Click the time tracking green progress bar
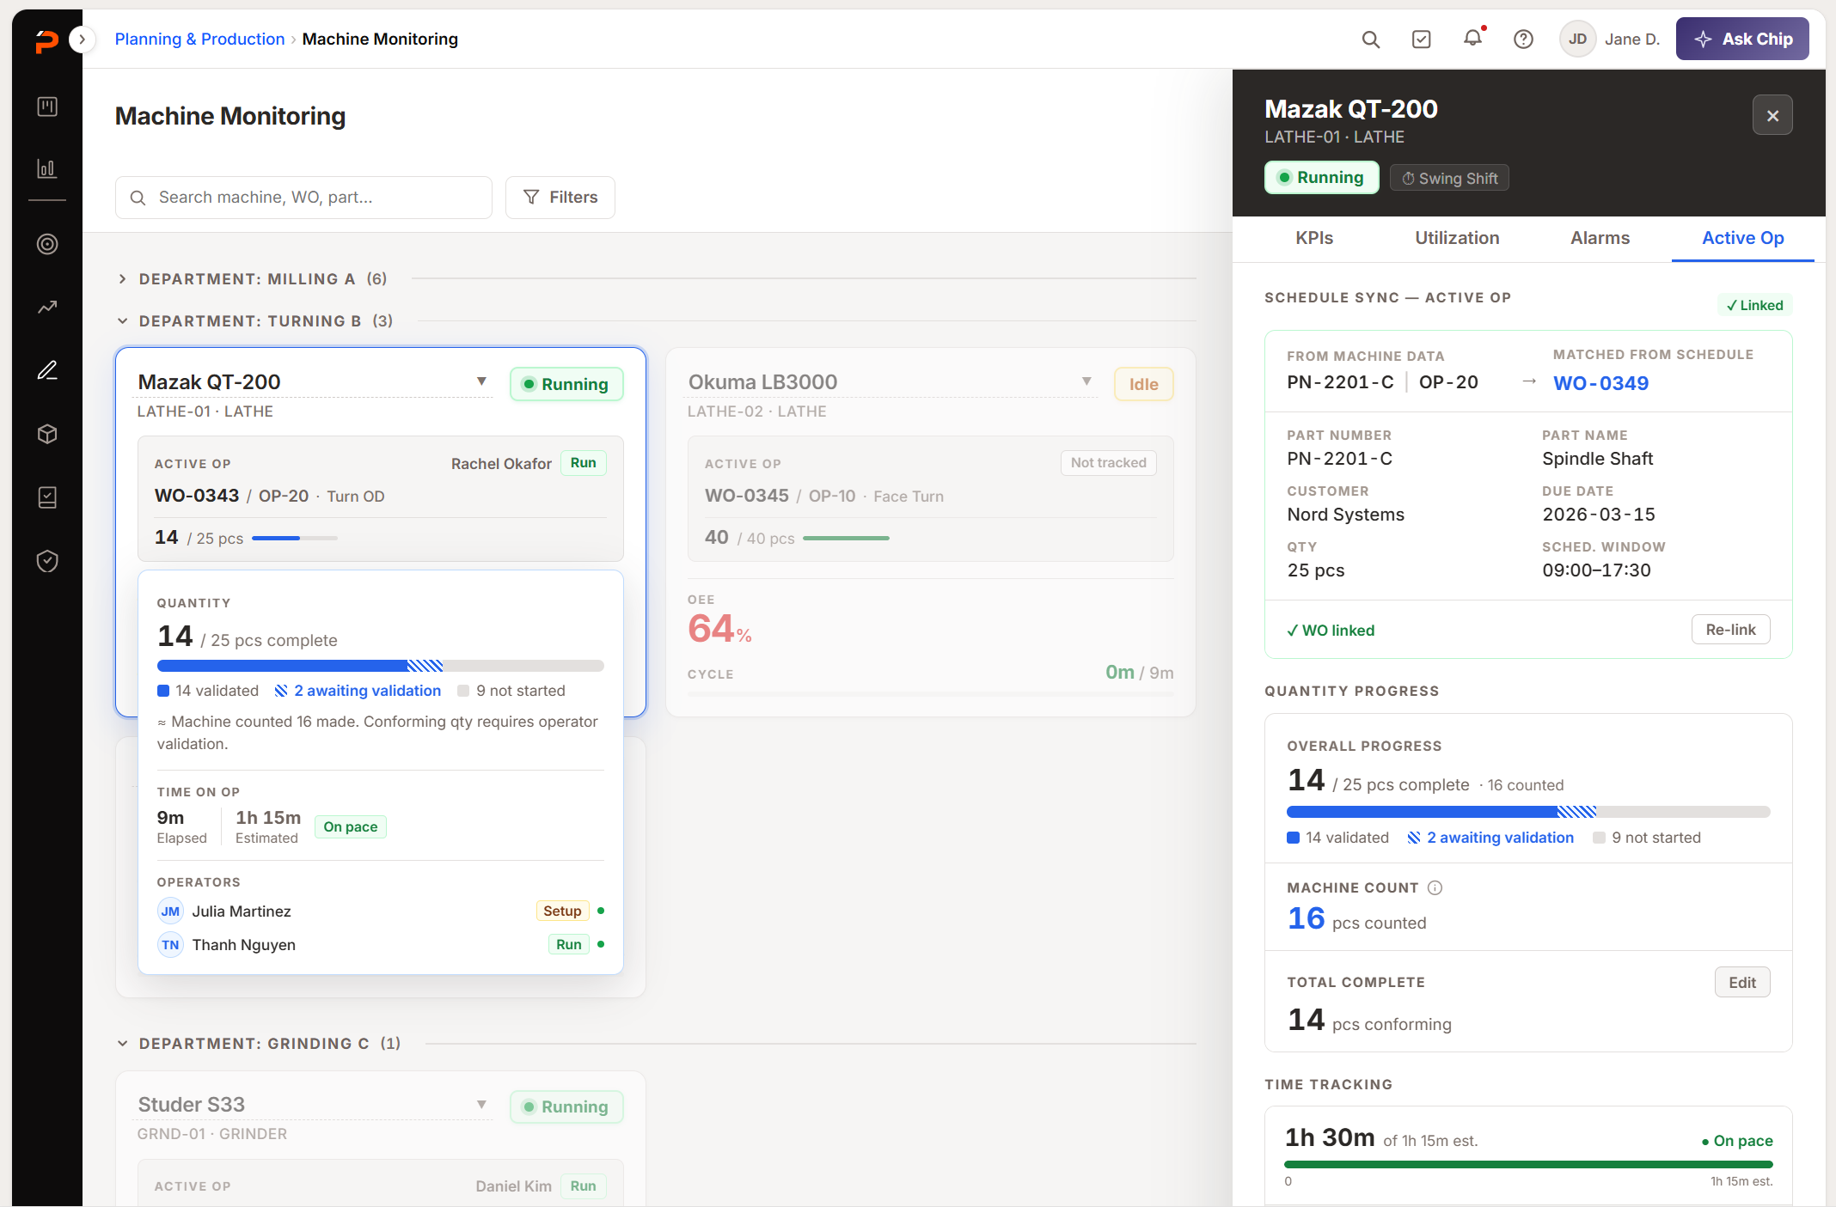1836x1207 pixels. point(1527,1164)
